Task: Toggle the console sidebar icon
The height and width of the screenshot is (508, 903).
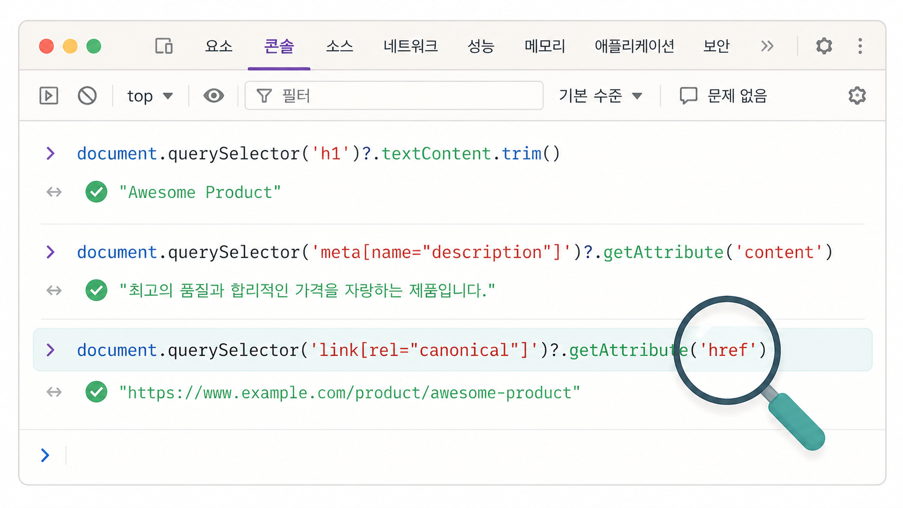Action: (49, 96)
